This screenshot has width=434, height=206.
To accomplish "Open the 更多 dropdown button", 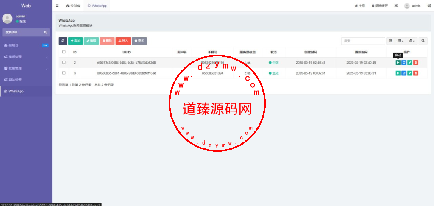I will point(139,41).
